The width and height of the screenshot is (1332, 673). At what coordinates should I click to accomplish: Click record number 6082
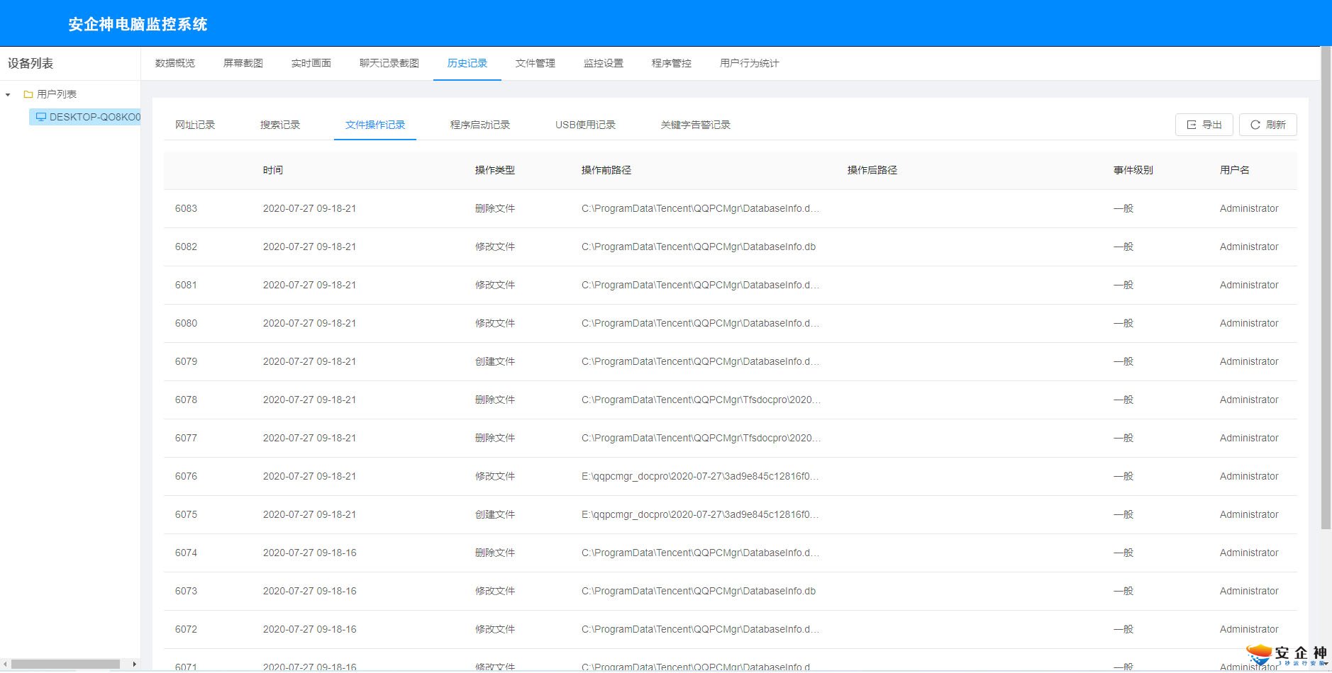(x=186, y=247)
